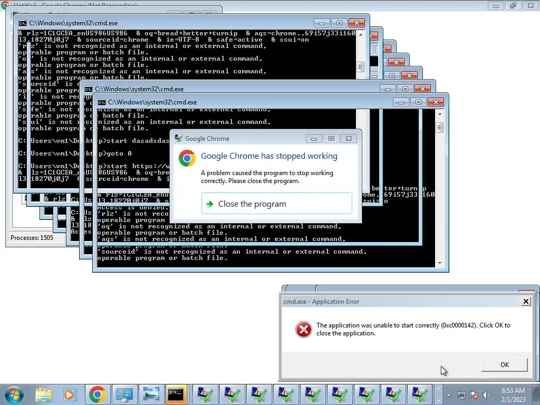Click the Google Chrome has stopped working heading
The image size is (540, 405).
[x=269, y=156]
